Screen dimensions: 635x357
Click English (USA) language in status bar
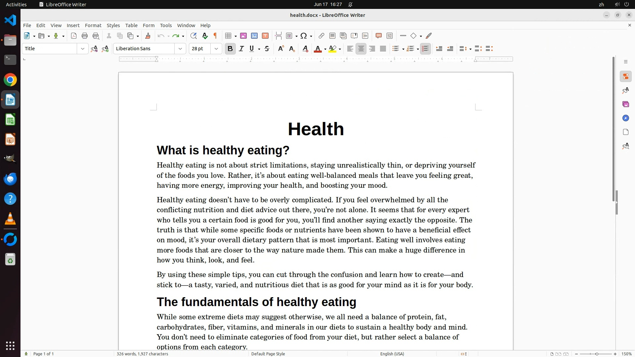click(x=392, y=354)
